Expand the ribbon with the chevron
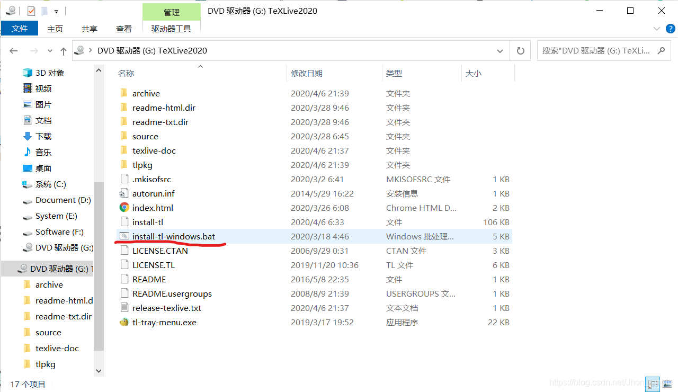This screenshot has width=678, height=392. pos(657,29)
